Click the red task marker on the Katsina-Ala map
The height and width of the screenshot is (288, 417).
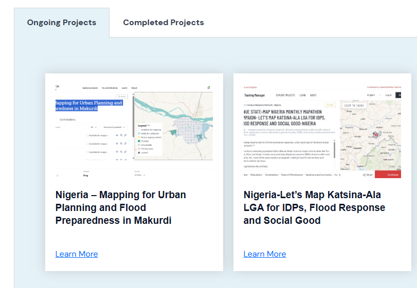point(375,135)
